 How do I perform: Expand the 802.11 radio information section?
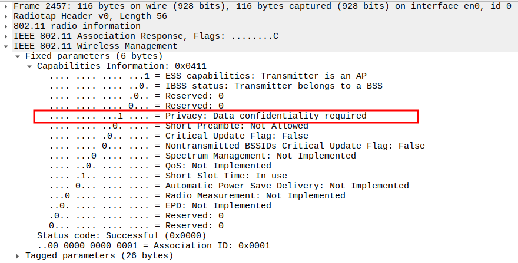pos(6,26)
